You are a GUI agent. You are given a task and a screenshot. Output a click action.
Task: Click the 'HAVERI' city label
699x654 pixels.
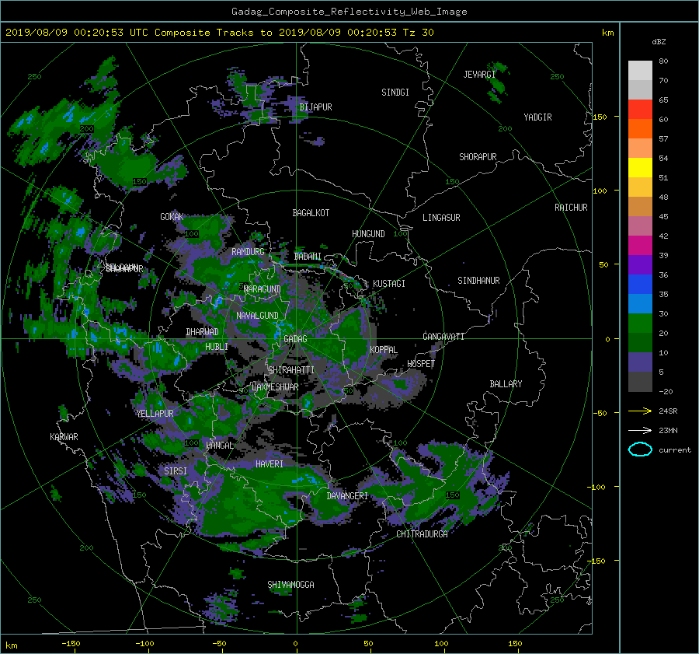pos(270,464)
